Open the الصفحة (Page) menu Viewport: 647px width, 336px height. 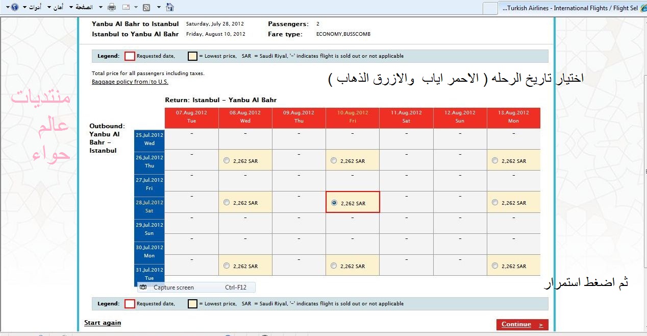pos(81,7)
